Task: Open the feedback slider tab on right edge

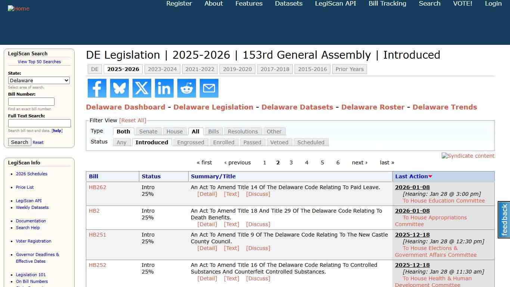Action: click(x=503, y=219)
